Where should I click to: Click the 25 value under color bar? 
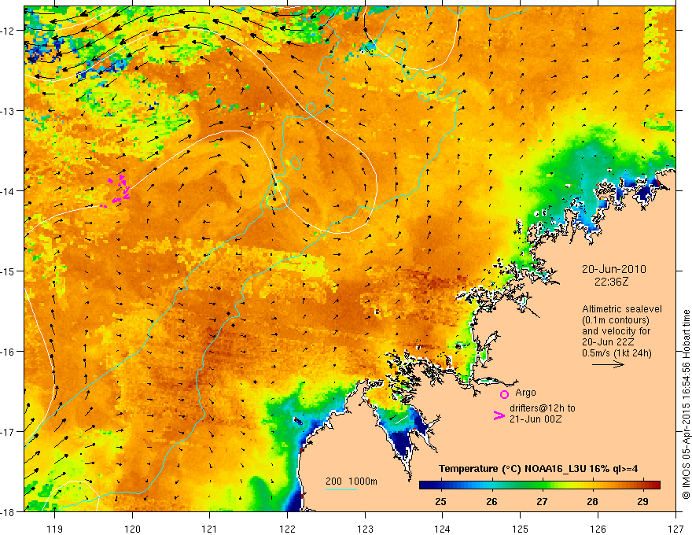tap(440, 501)
